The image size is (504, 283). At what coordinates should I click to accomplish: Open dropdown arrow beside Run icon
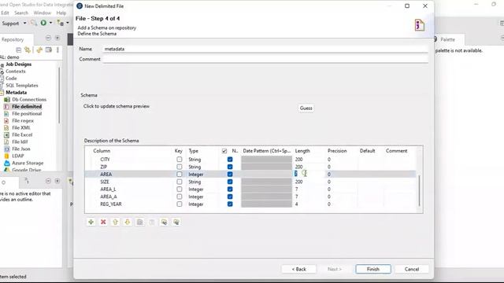click(50, 23)
